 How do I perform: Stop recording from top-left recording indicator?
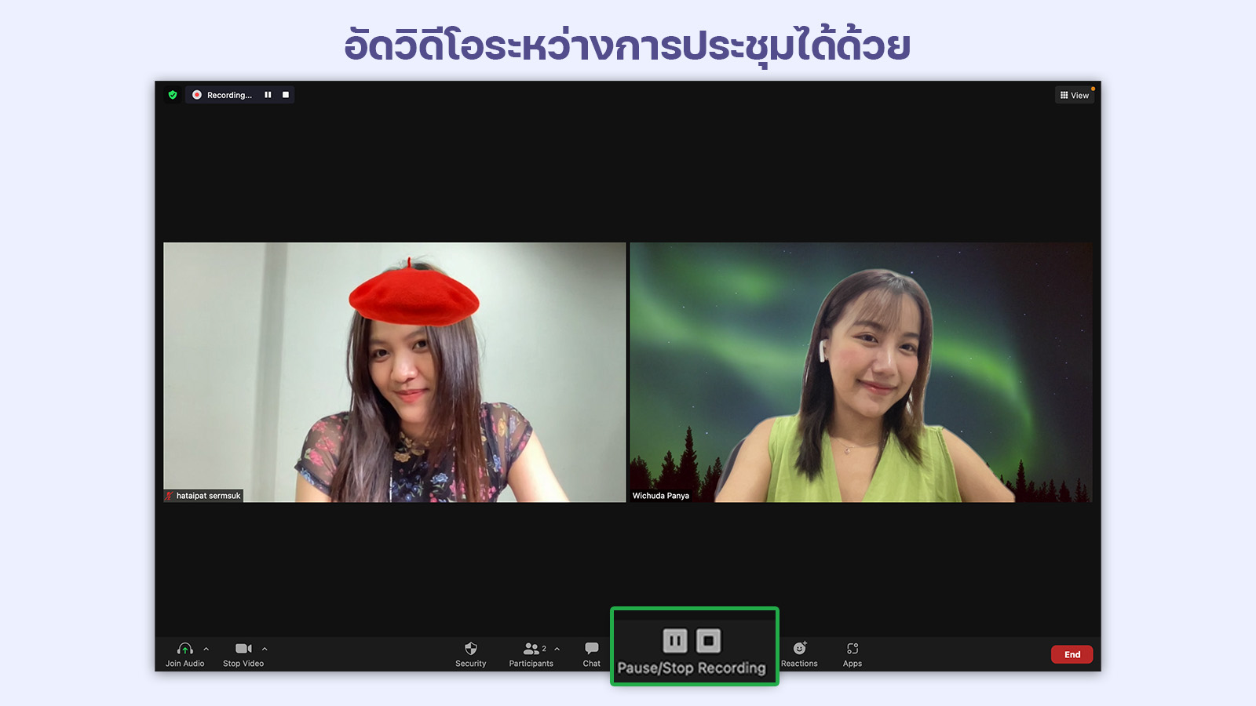click(286, 95)
